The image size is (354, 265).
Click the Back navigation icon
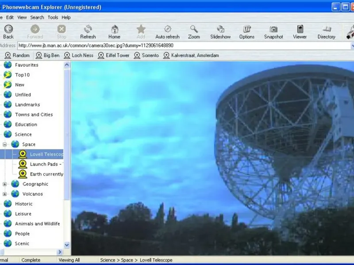coord(8,29)
